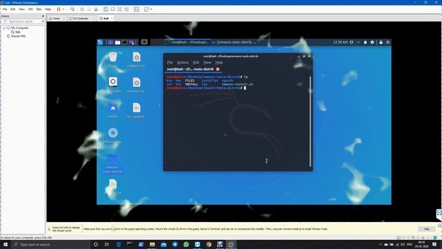Click the stretch guest display icon

click(146, 9)
